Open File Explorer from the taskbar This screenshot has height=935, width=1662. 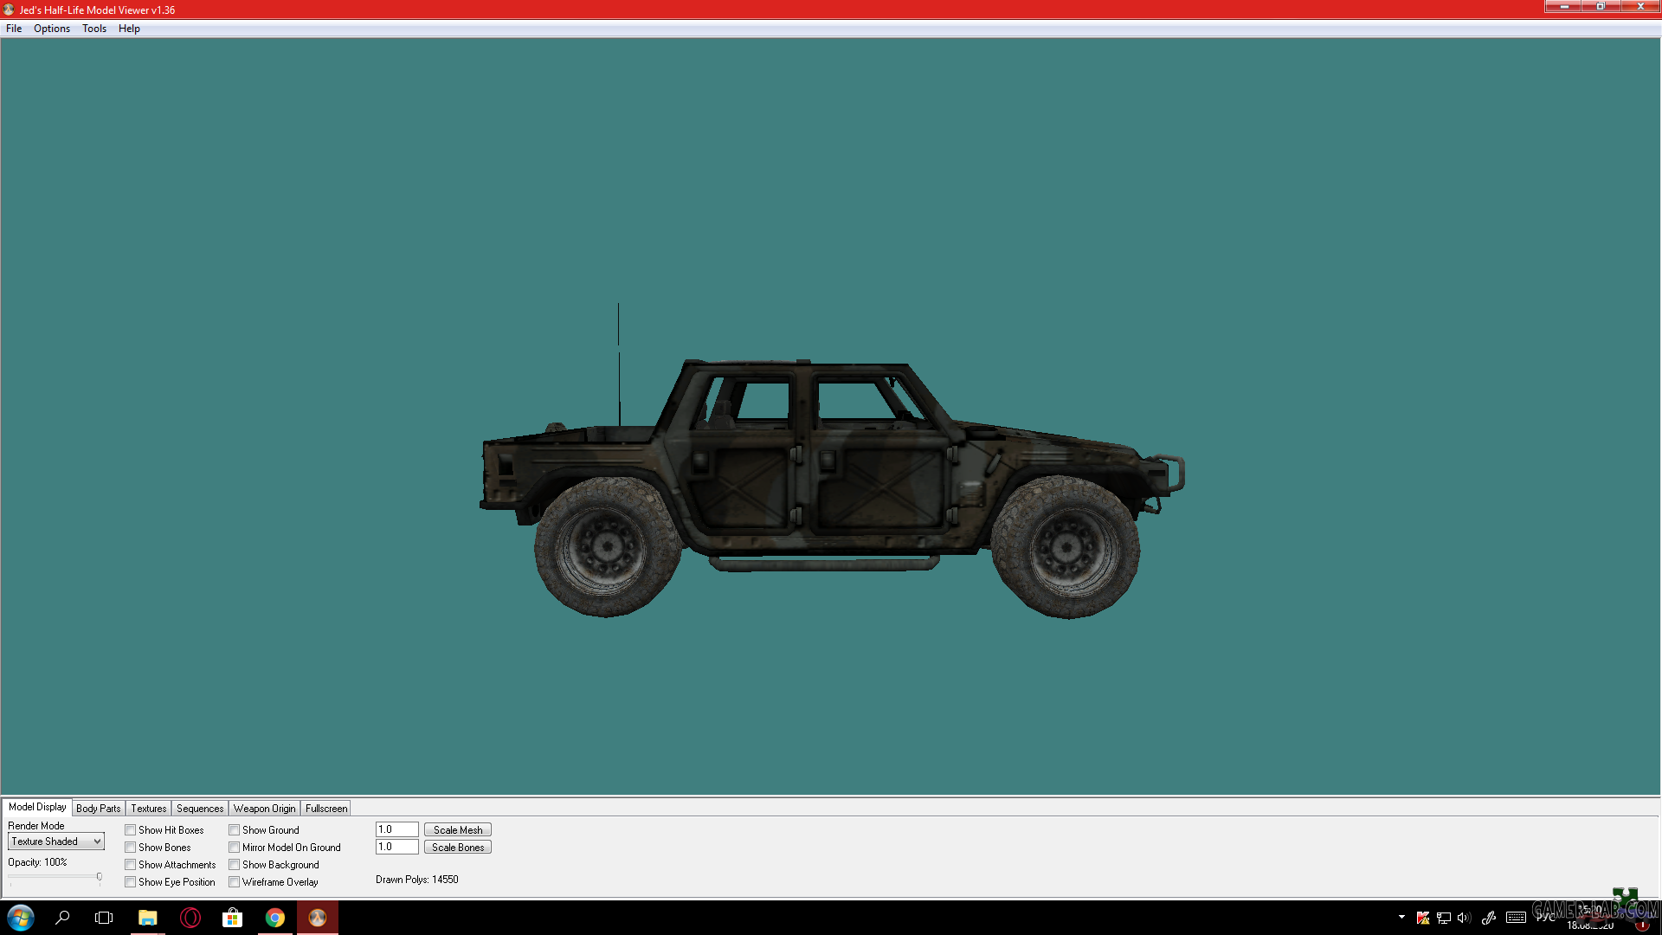(x=147, y=918)
